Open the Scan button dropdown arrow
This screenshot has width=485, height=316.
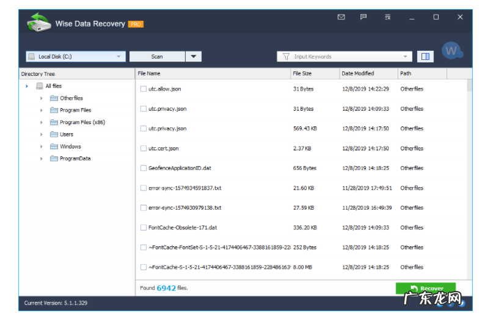[x=193, y=57]
